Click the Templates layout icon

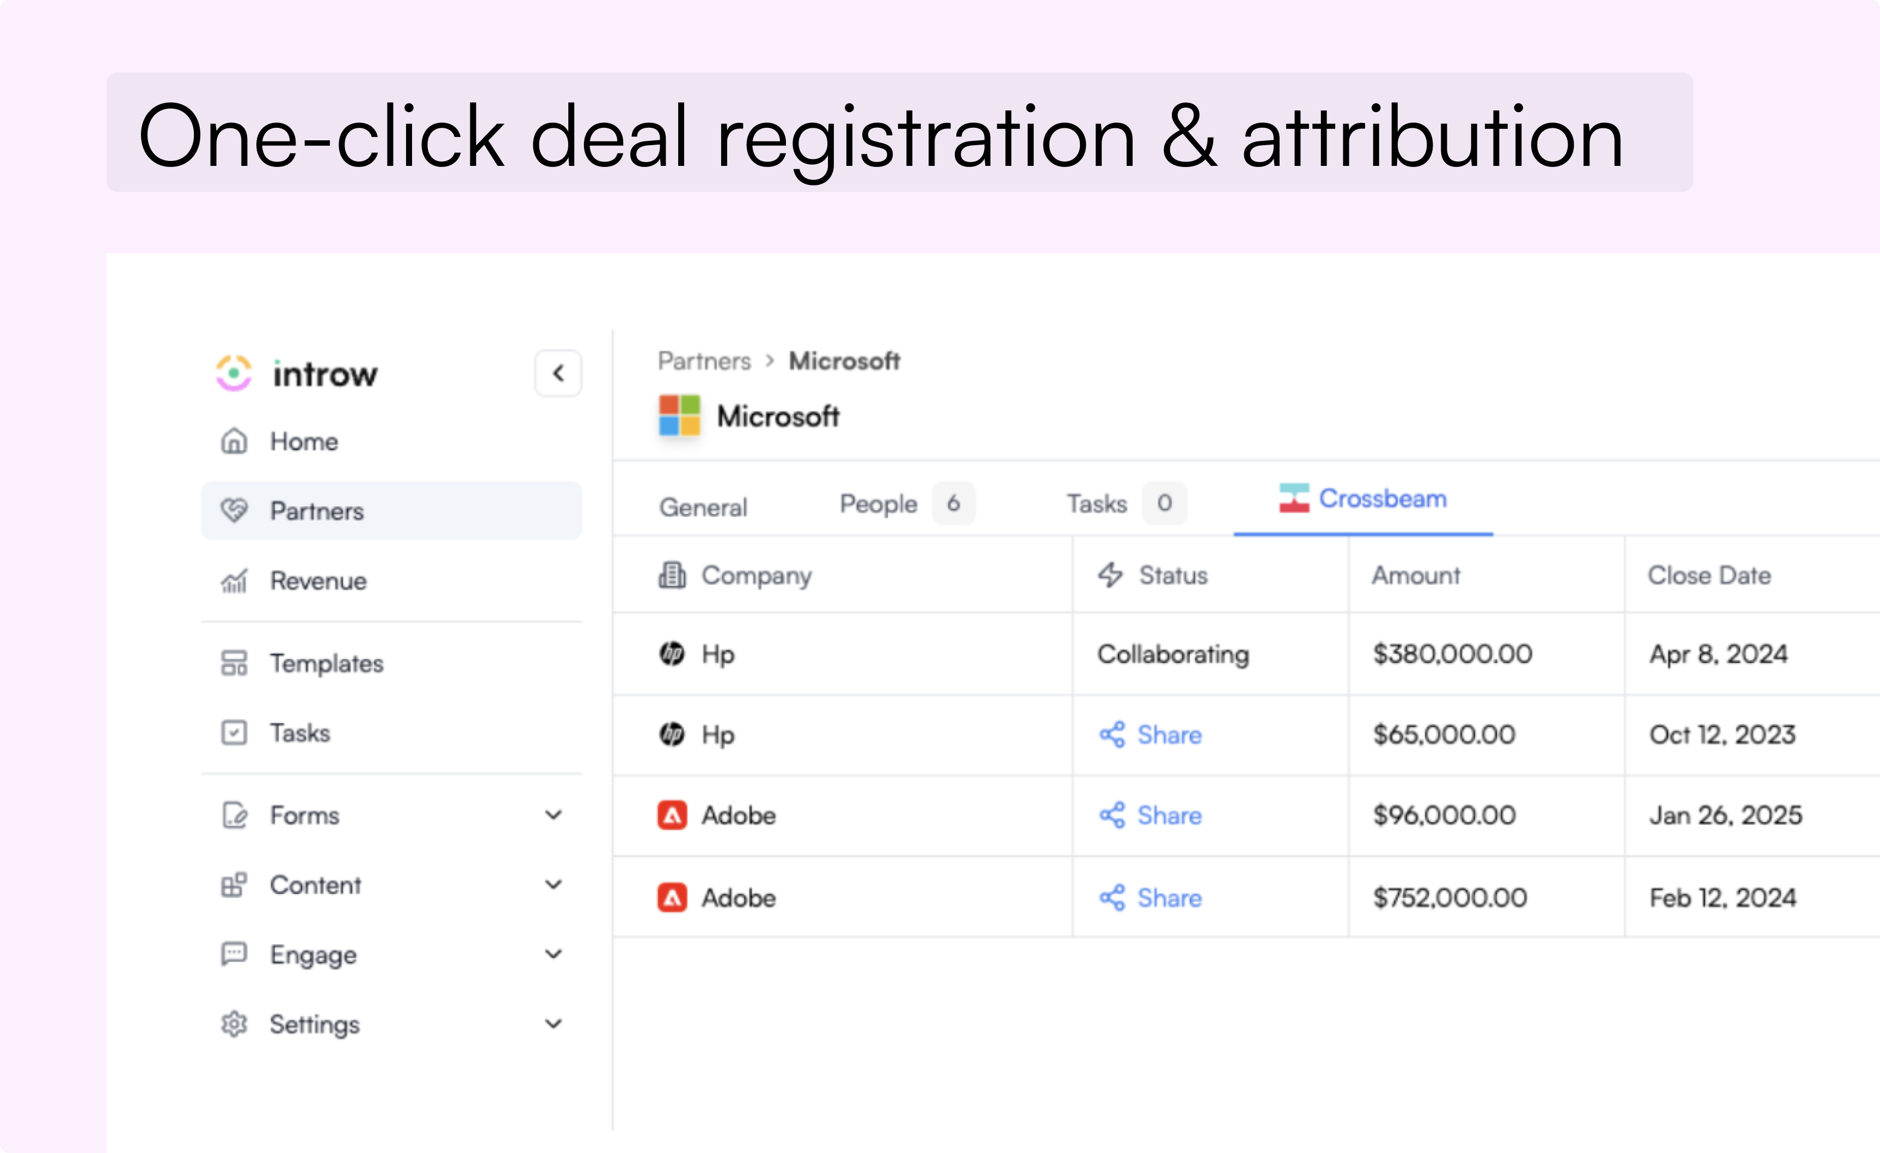tap(234, 662)
